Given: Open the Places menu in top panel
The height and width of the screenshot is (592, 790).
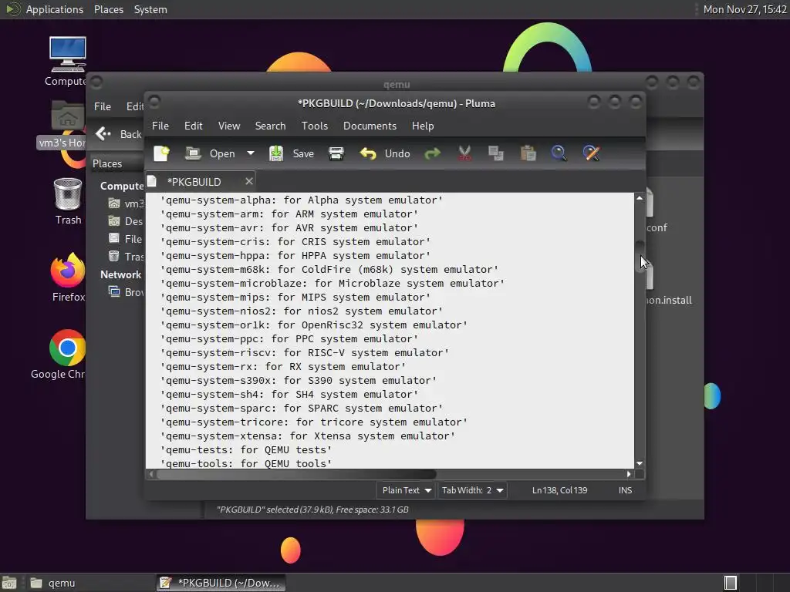Looking at the screenshot, I should [109, 9].
